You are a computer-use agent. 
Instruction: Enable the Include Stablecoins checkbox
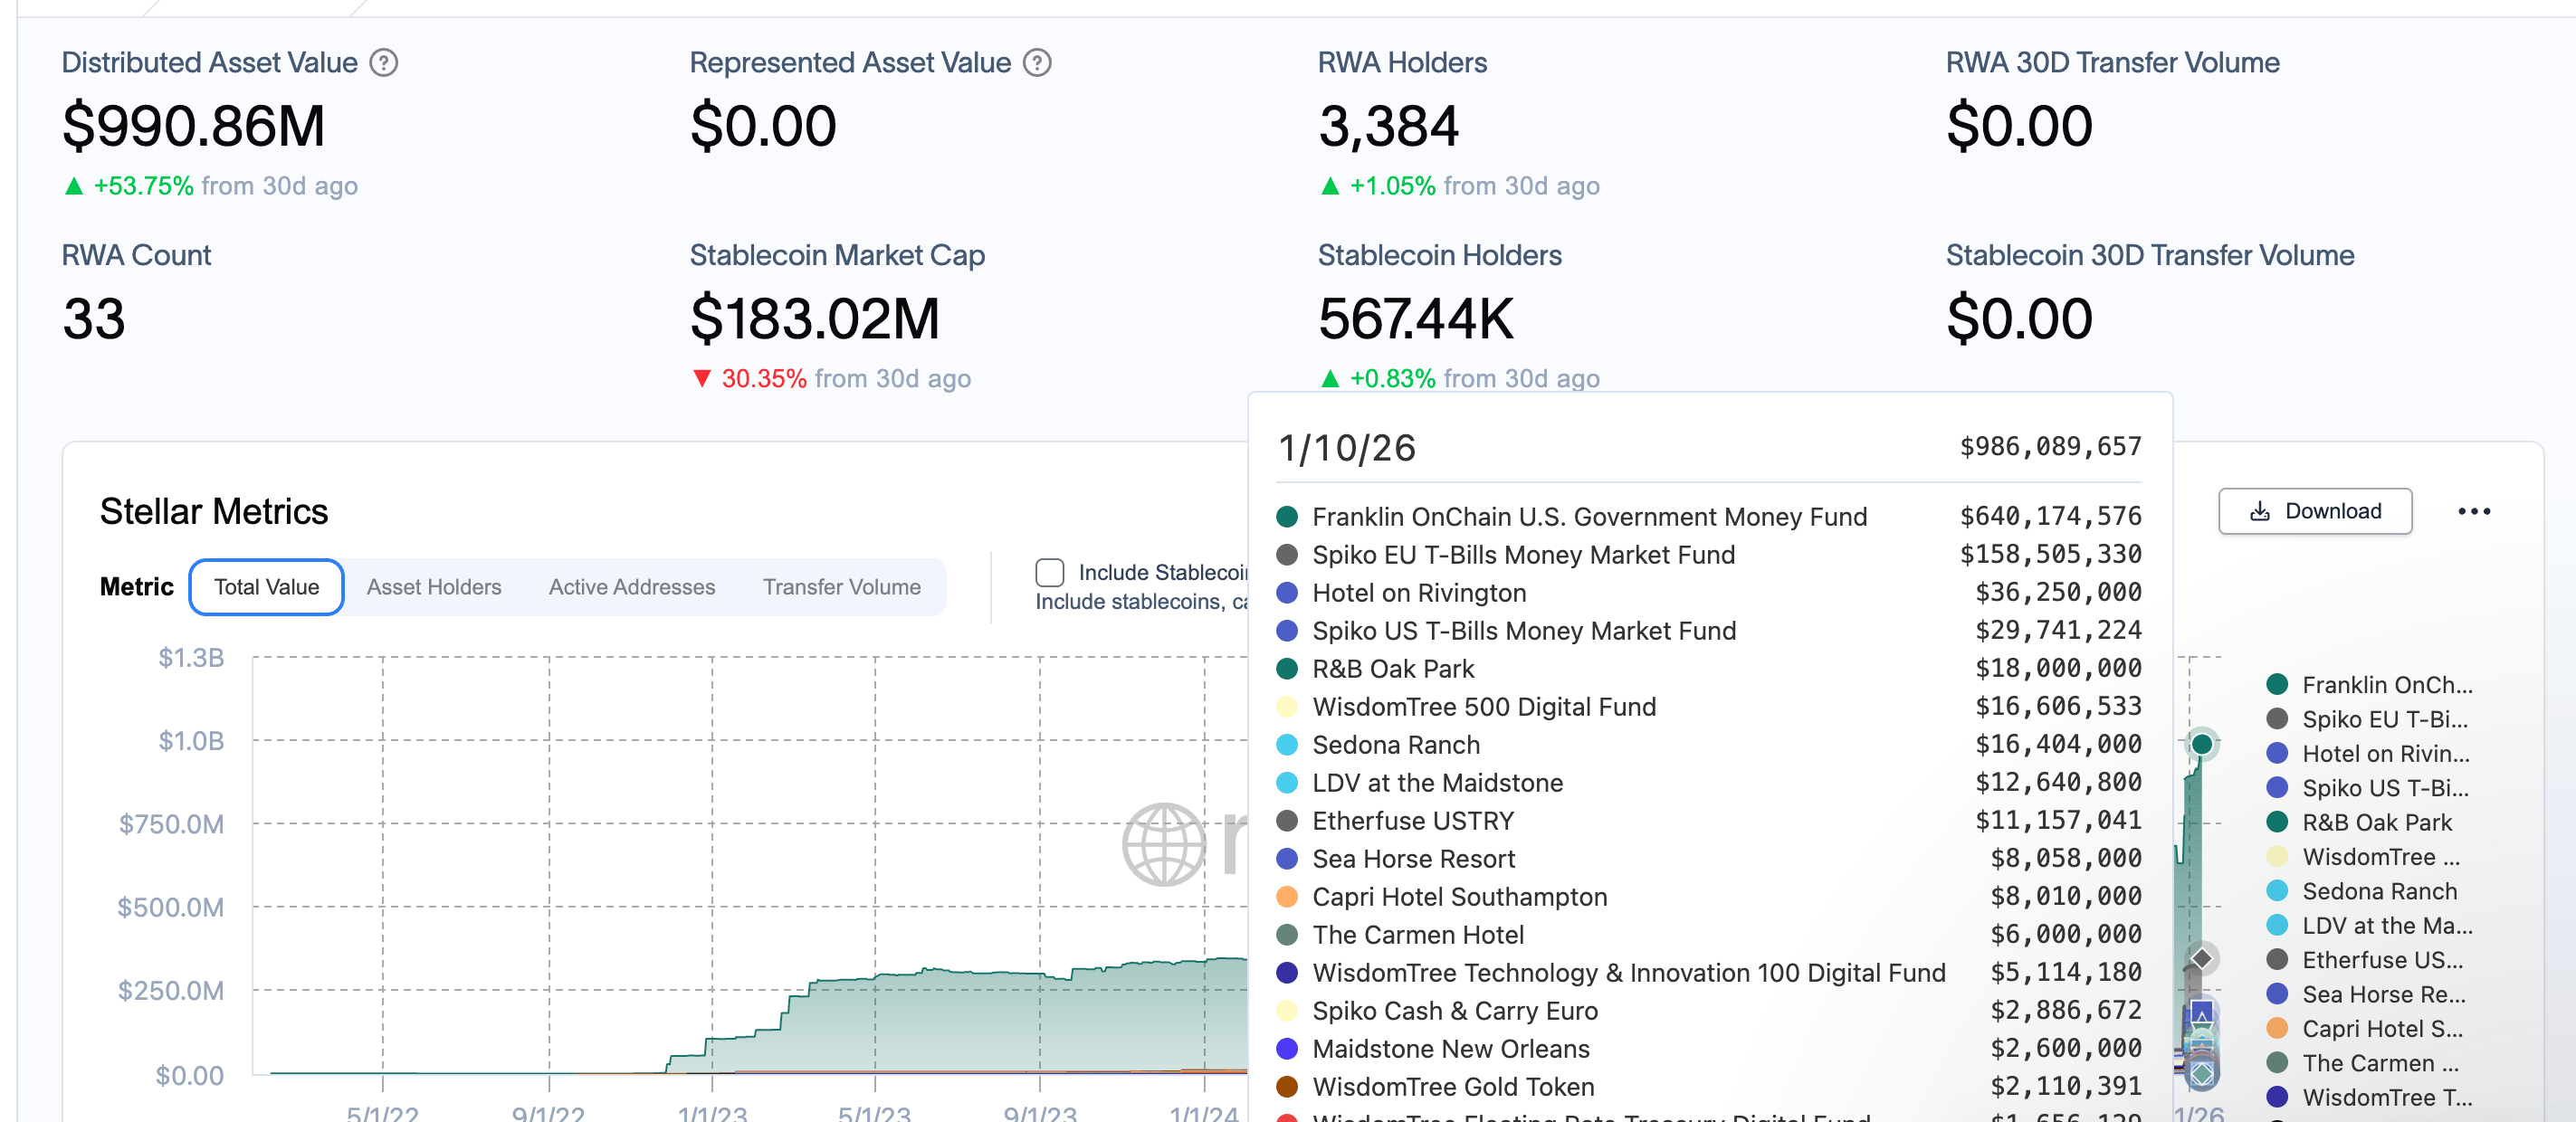point(1049,572)
